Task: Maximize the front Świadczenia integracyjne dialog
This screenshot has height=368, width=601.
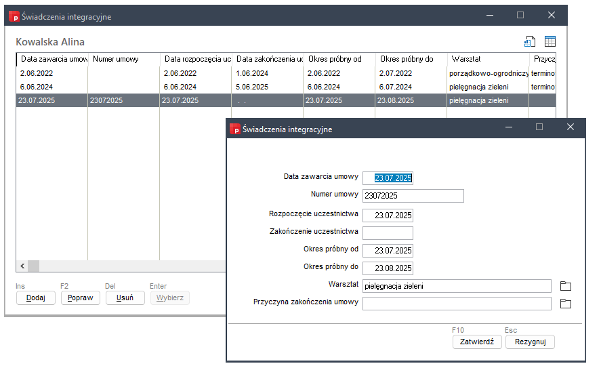Action: pos(539,127)
